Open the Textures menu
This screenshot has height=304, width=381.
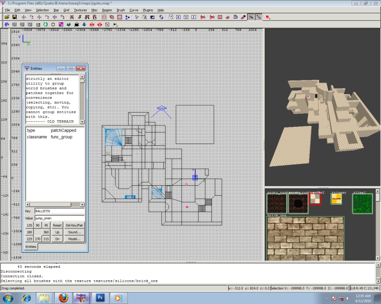click(80, 10)
